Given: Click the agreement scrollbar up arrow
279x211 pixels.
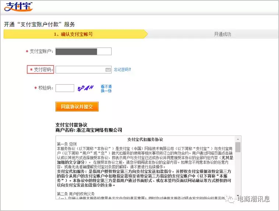Looking at the screenshot, I should pos(238,139).
